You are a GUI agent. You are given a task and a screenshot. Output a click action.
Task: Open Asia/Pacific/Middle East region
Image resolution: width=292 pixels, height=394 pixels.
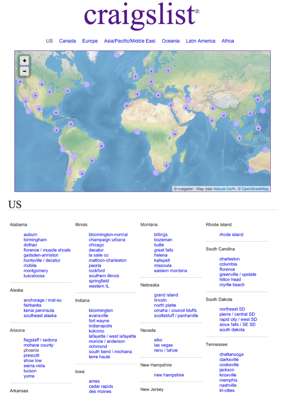coord(130,41)
